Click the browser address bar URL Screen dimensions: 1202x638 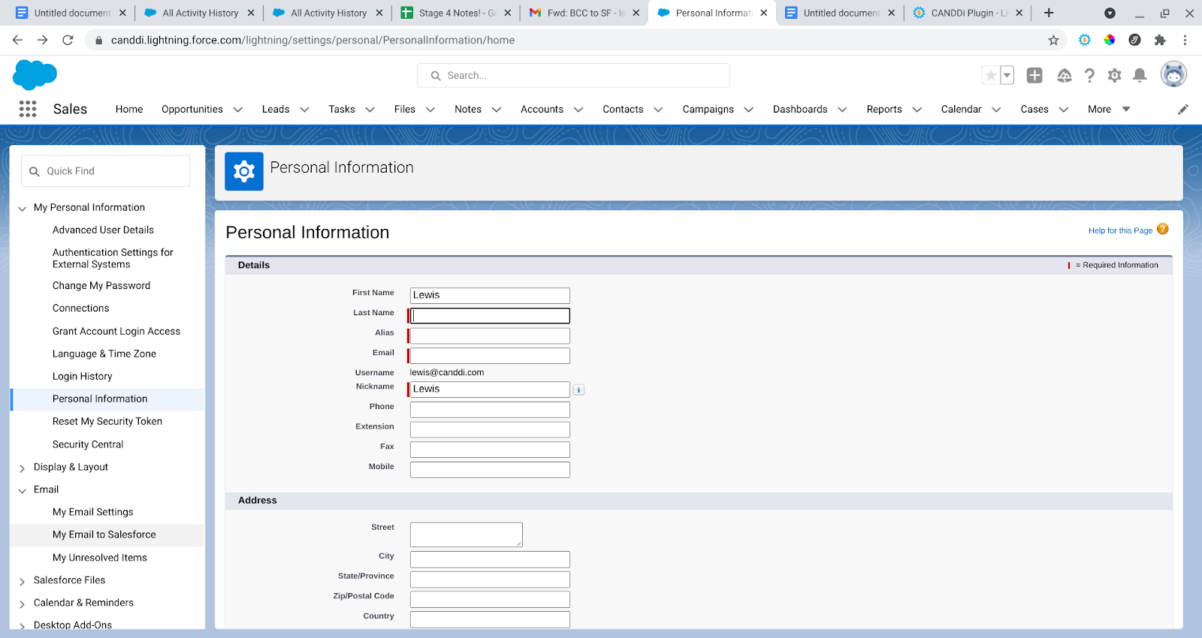click(313, 40)
